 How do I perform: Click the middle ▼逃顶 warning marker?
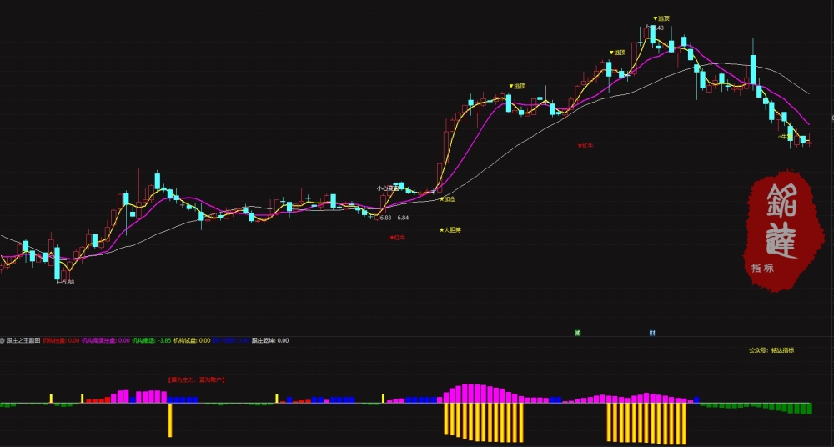[x=617, y=53]
